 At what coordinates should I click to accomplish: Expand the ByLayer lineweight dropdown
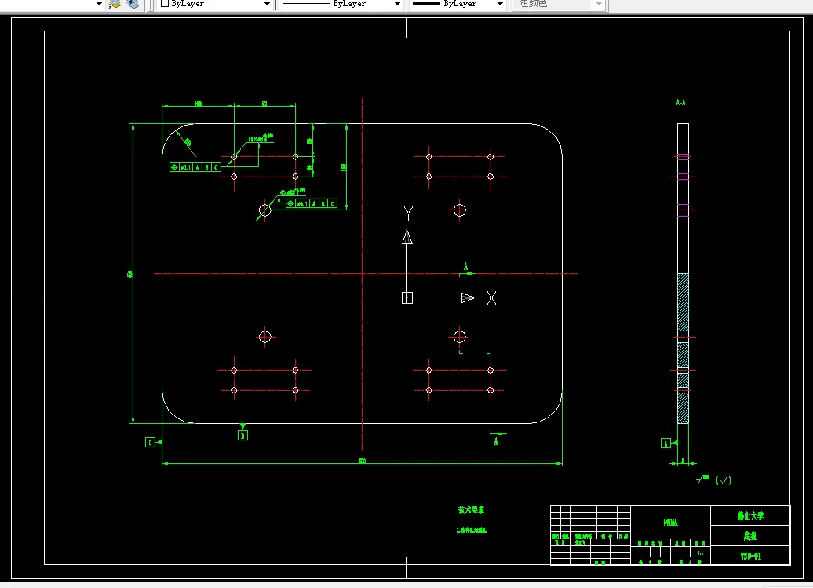[x=500, y=4]
